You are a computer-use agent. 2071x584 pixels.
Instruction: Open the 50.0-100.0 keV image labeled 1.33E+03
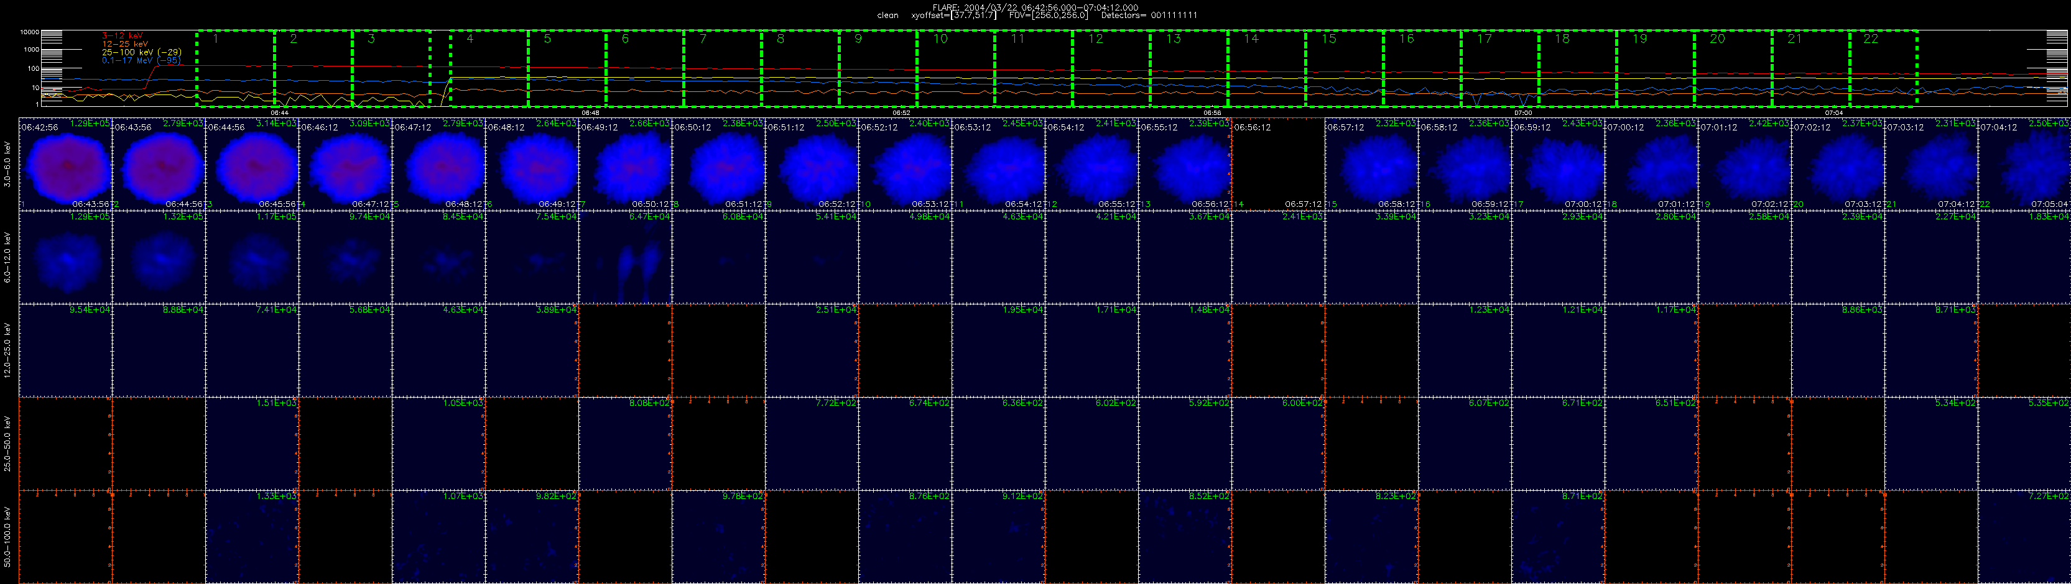(x=253, y=537)
